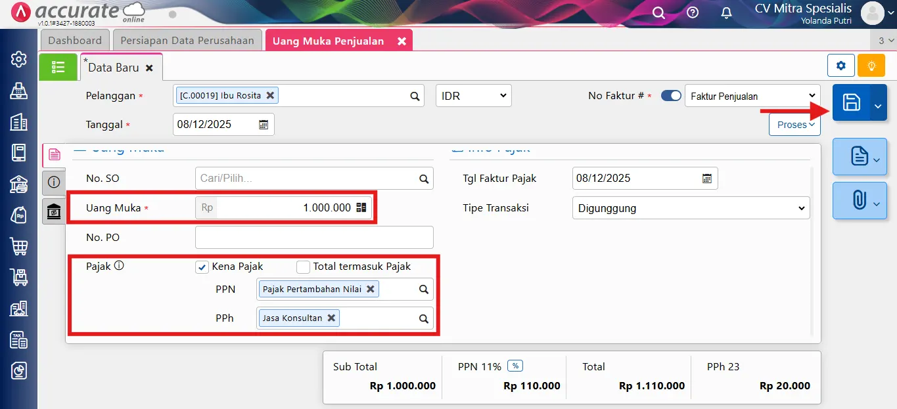Image resolution: width=897 pixels, height=409 pixels.
Task: Switch to Persiapan Data Perusahaan tab
Action: tap(187, 41)
